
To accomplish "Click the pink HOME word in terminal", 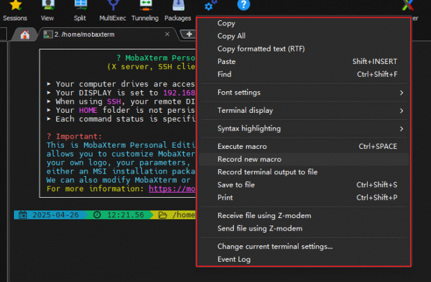I will pyautogui.click(x=88, y=110).
